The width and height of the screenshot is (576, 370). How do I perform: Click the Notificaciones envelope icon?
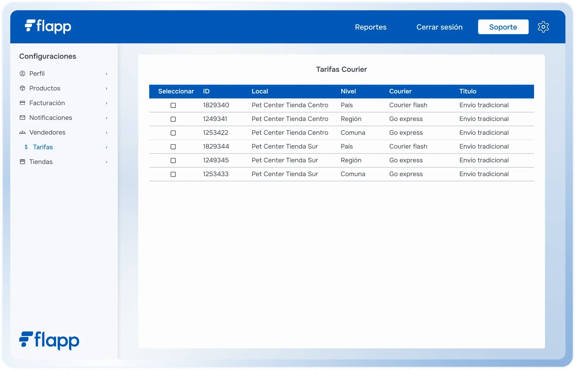tap(22, 118)
